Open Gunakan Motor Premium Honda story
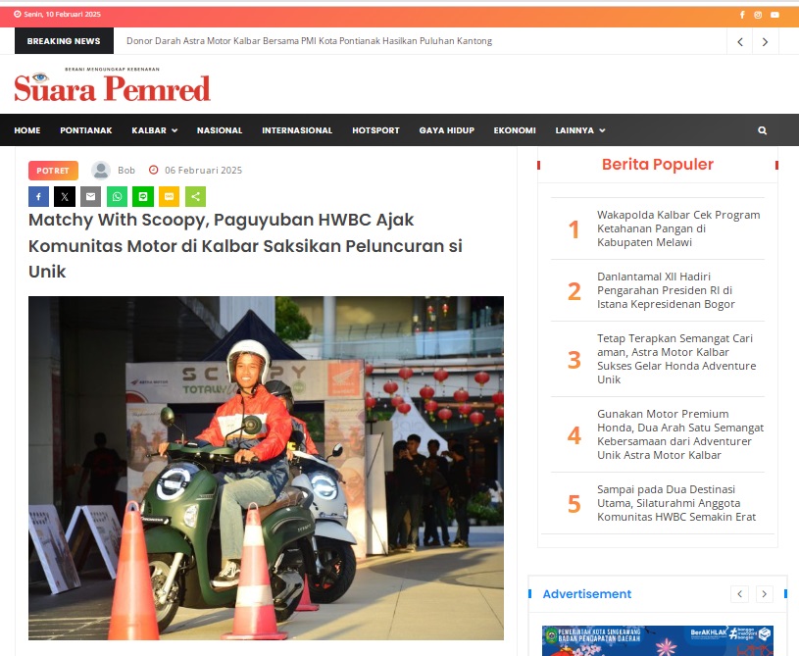 (x=680, y=434)
